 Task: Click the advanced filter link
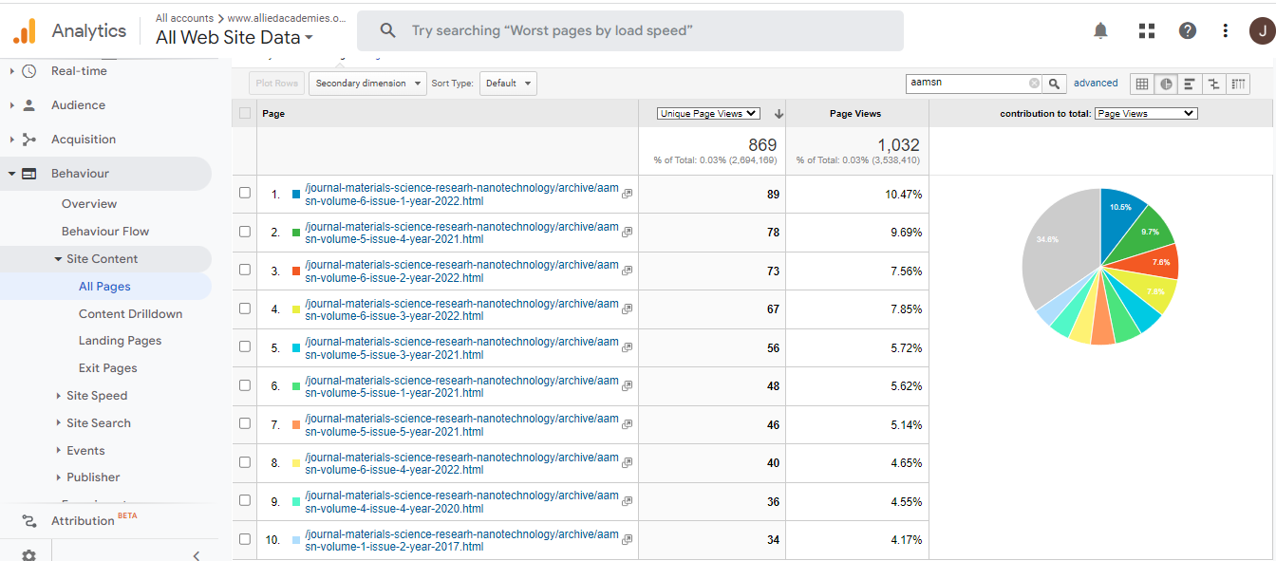[x=1096, y=84]
